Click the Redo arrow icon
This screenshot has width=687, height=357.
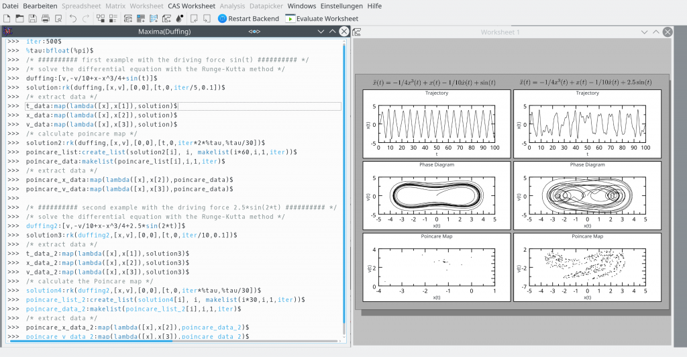(85, 18)
